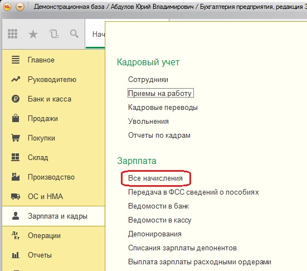
Task: Click the ОС и НМА truck icon
Action: pyautogui.click(x=16, y=196)
